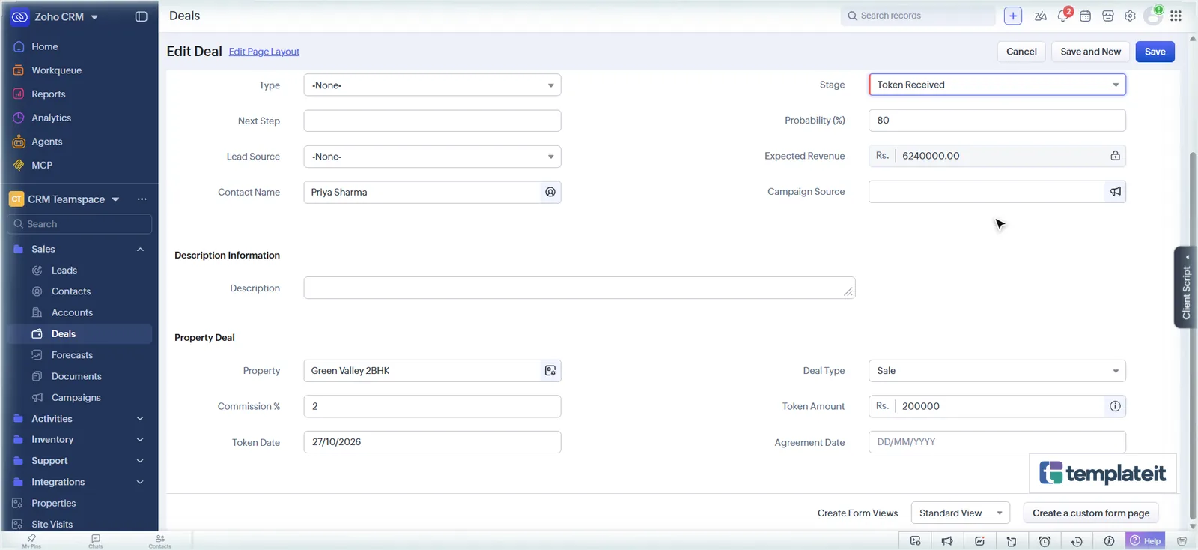Screen dimensions: 1198x550
Task: Click Save and New button
Action: (1090, 52)
